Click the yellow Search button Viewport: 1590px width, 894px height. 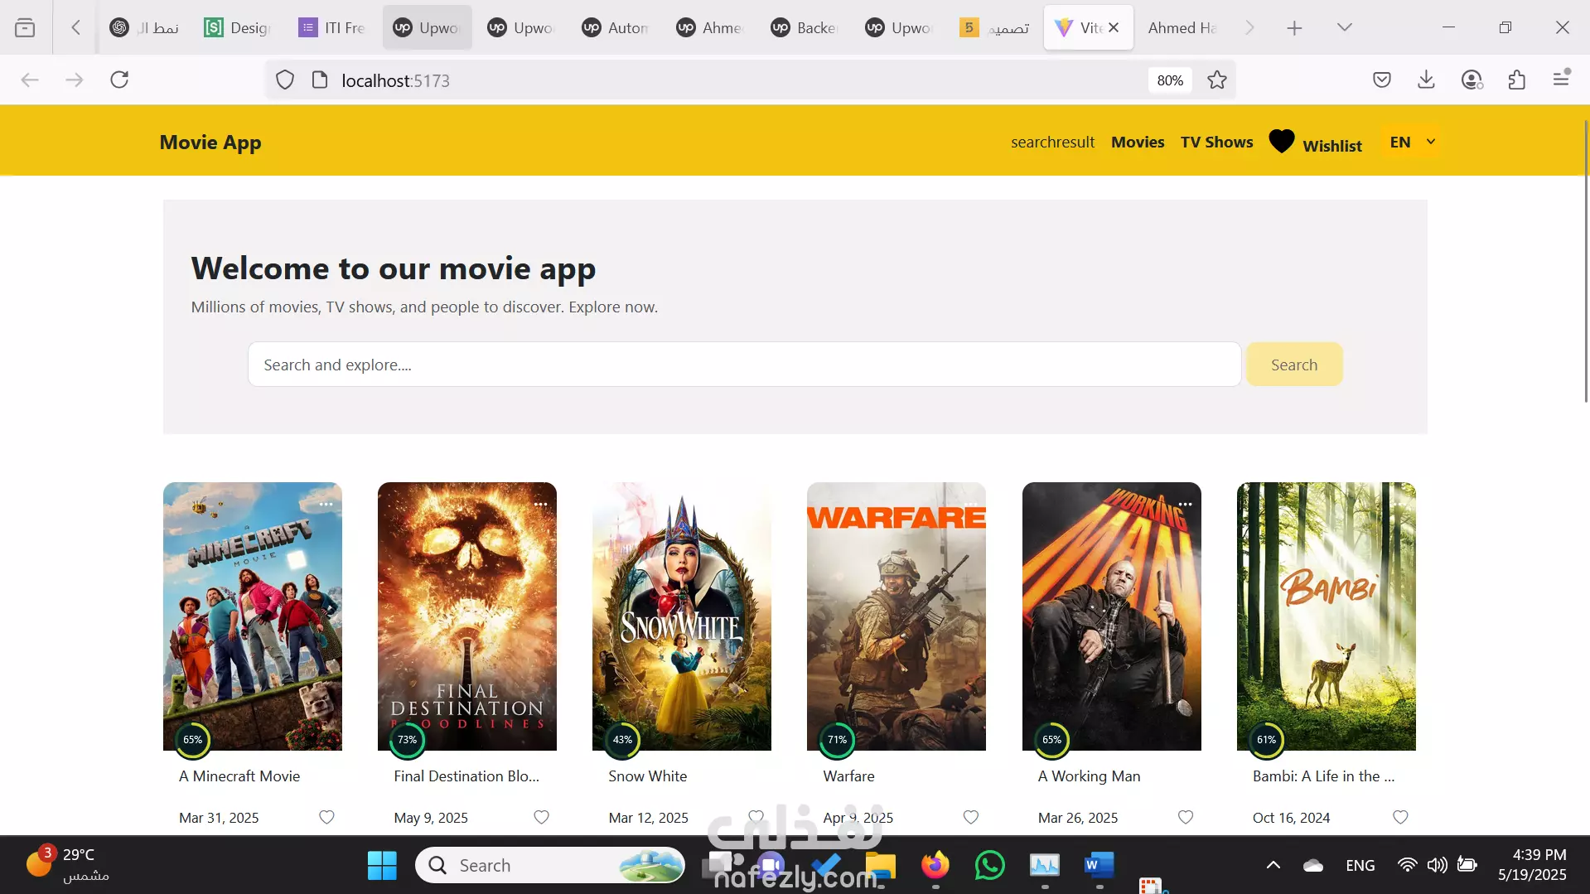pos(1294,365)
